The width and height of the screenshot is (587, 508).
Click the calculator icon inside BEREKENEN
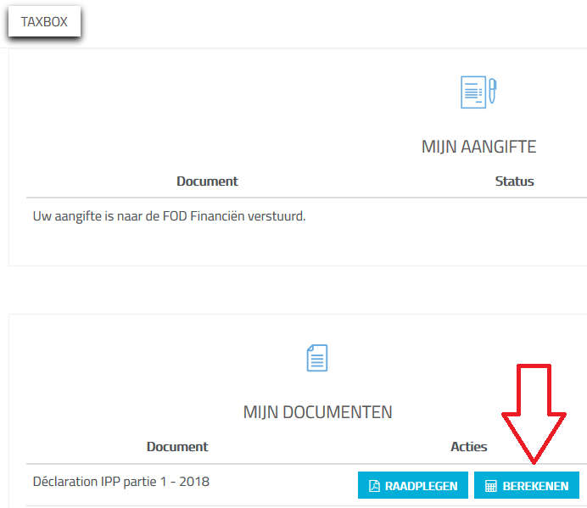491,486
